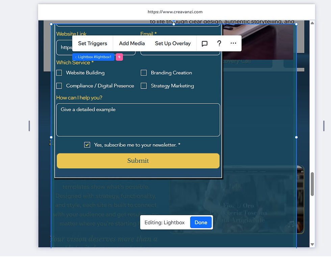This screenshot has height=257, width=331.
Task: Uncheck the newsletter subscription checkbox
Action: pyautogui.click(x=87, y=145)
